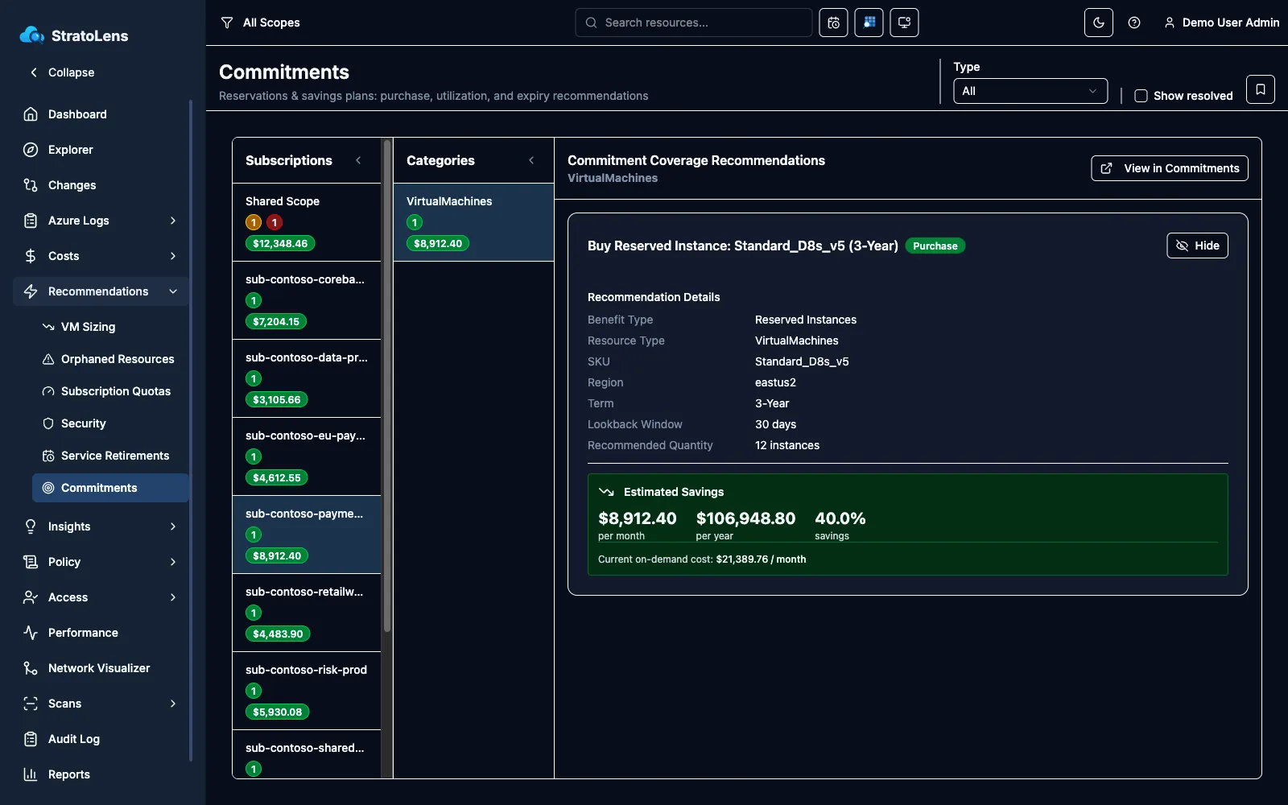Click the subscriptions list scrollbar

[386, 386]
